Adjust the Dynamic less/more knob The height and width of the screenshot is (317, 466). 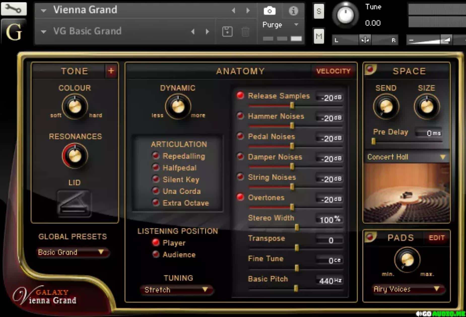(178, 107)
